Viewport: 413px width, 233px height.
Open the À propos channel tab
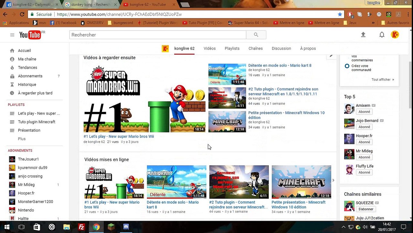click(x=308, y=49)
